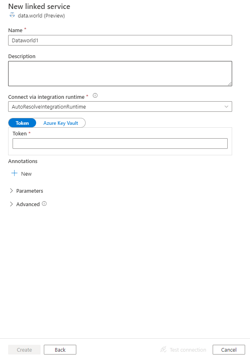Click the Test connection plug icon
The image size is (250, 359).
pyautogui.click(x=163, y=349)
